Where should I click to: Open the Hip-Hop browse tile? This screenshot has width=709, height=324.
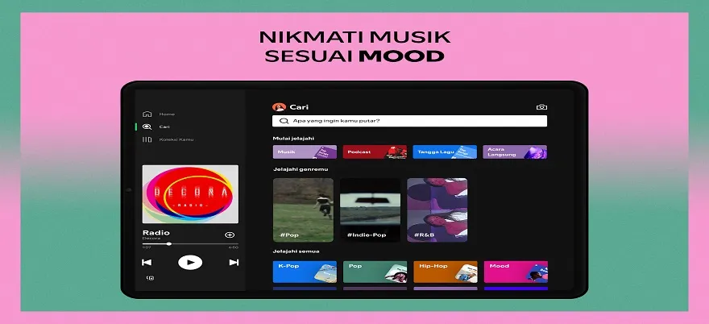pyautogui.click(x=446, y=272)
